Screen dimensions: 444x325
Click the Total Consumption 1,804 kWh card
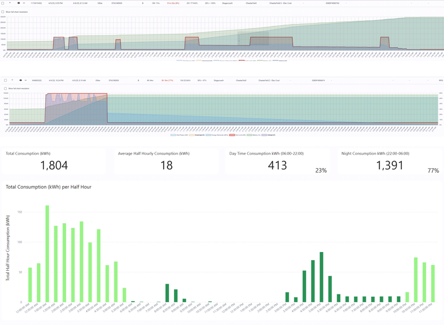pyautogui.click(x=54, y=161)
